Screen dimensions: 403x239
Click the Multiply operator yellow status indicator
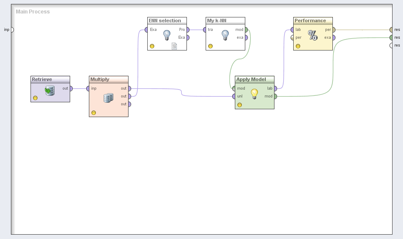pos(94,113)
